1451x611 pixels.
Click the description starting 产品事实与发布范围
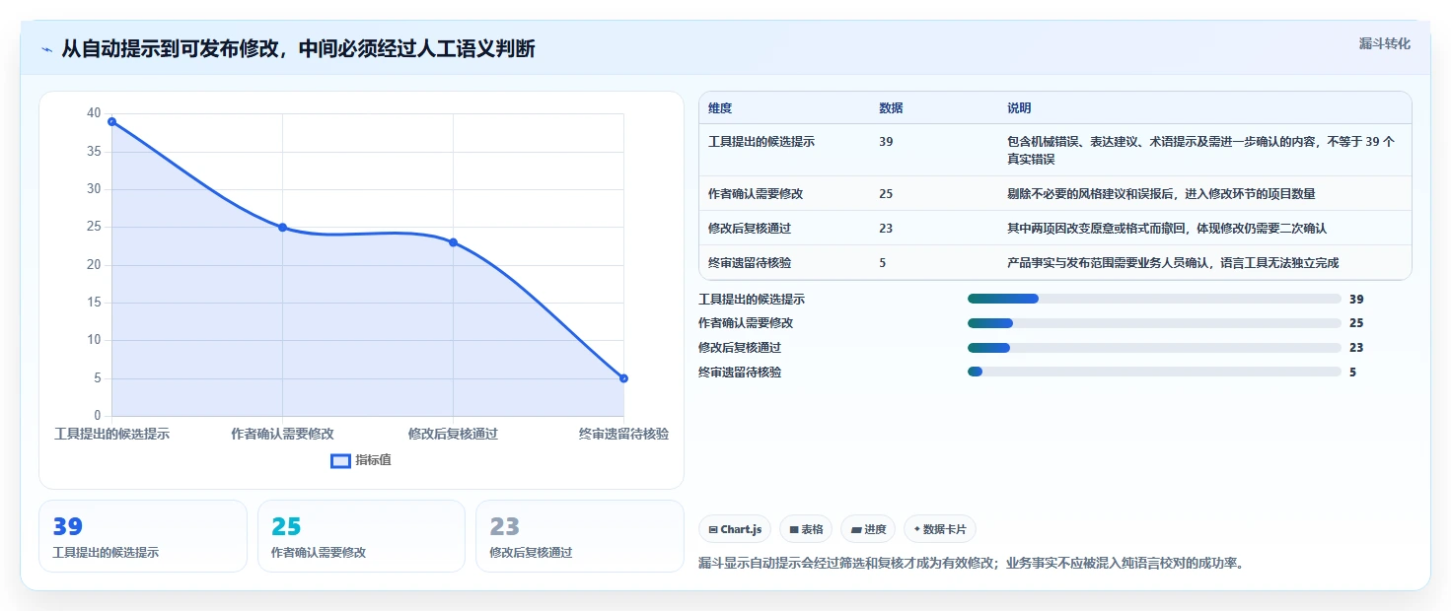[1173, 263]
